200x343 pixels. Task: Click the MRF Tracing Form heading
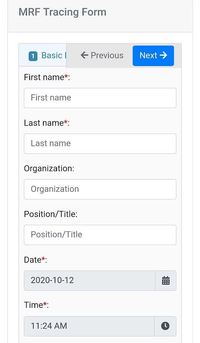(x=62, y=12)
